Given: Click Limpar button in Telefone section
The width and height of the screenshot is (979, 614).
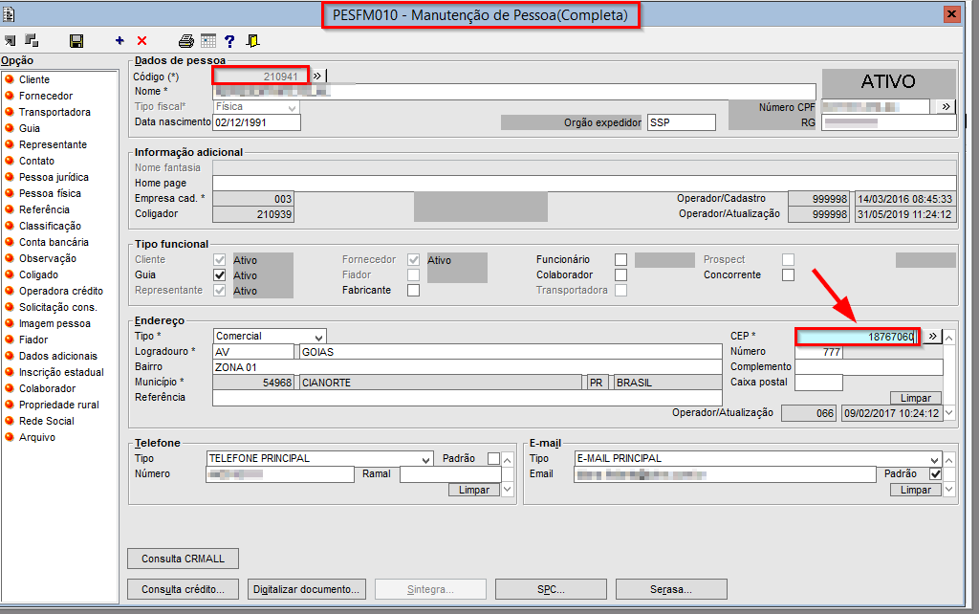Looking at the screenshot, I should point(474,490).
